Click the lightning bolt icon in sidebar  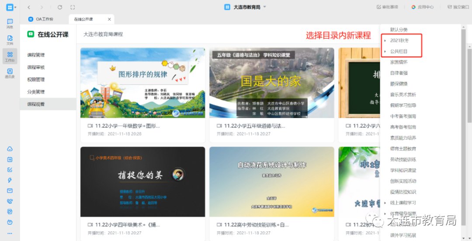[x=10, y=180]
